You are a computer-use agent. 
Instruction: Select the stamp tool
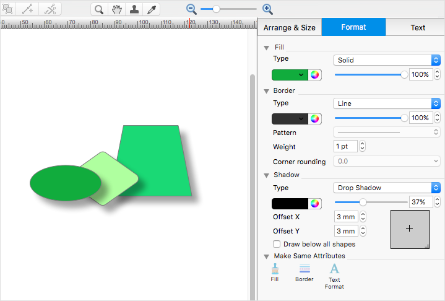134,9
